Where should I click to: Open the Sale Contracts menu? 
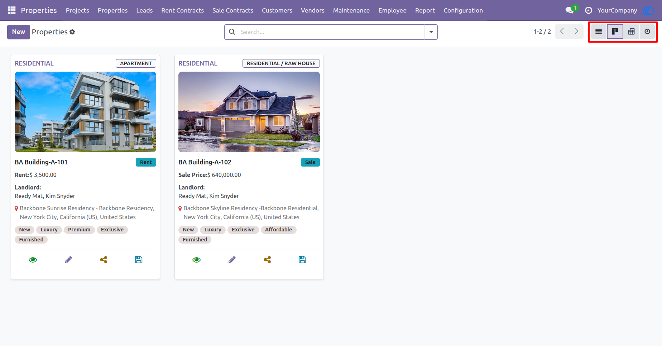(x=233, y=10)
